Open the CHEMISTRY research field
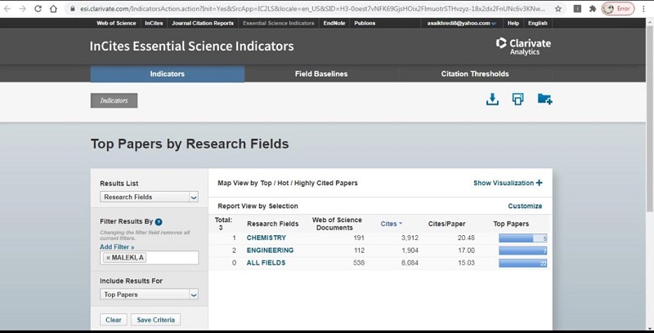 point(267,238)
